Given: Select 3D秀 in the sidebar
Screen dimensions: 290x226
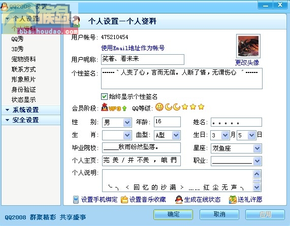Looking at the screenshot, I should pyautogui.click(x=17, y=49).
